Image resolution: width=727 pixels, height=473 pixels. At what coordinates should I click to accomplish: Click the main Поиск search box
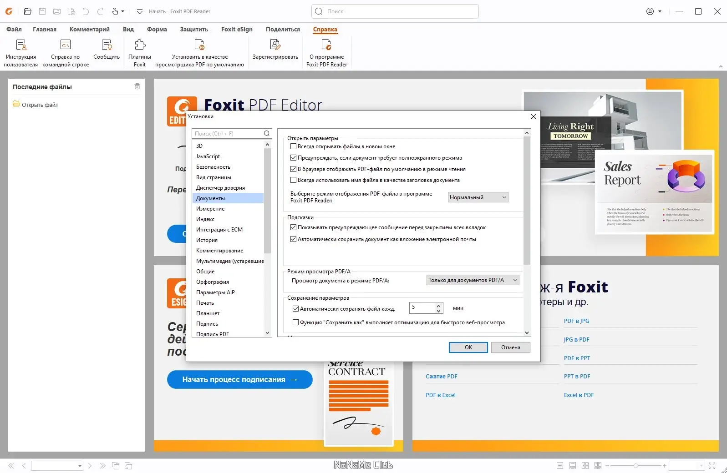[395, 11]
